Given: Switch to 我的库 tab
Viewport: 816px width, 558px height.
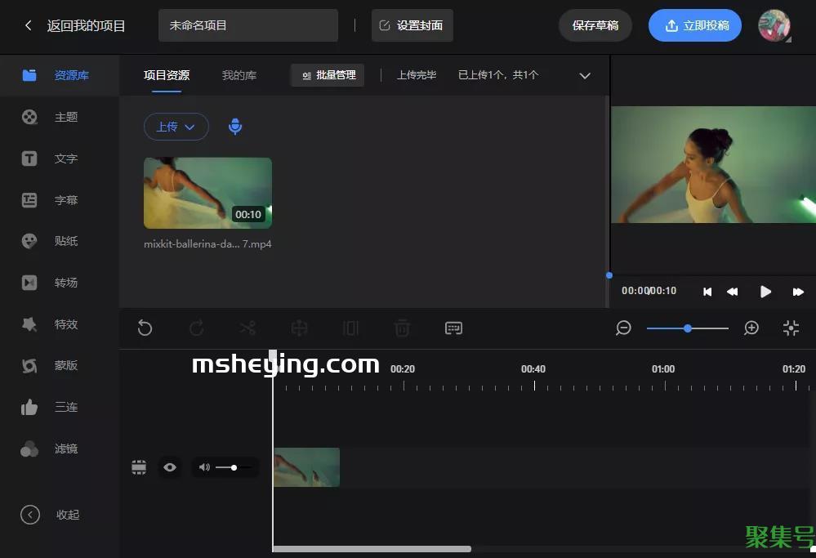Looking at the screenshot, I should (x=239, y=75).
